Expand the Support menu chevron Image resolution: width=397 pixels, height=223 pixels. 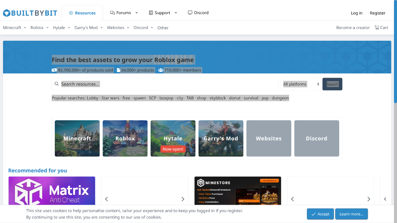(175, 12)
